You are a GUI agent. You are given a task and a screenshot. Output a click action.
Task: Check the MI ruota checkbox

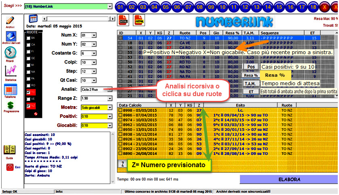point(28,65)
